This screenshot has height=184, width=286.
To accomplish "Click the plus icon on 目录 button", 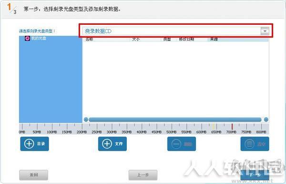I will 29,143.
